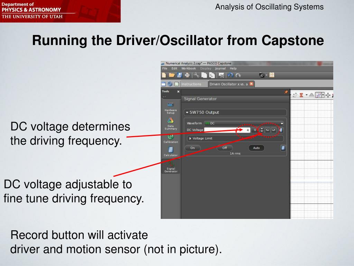
Task: Close the Driven Oscillator tab
Action: pyautogui.click(x=251, y=84)
